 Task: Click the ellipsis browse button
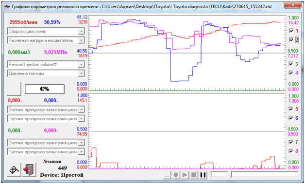[x=167, y=175]
